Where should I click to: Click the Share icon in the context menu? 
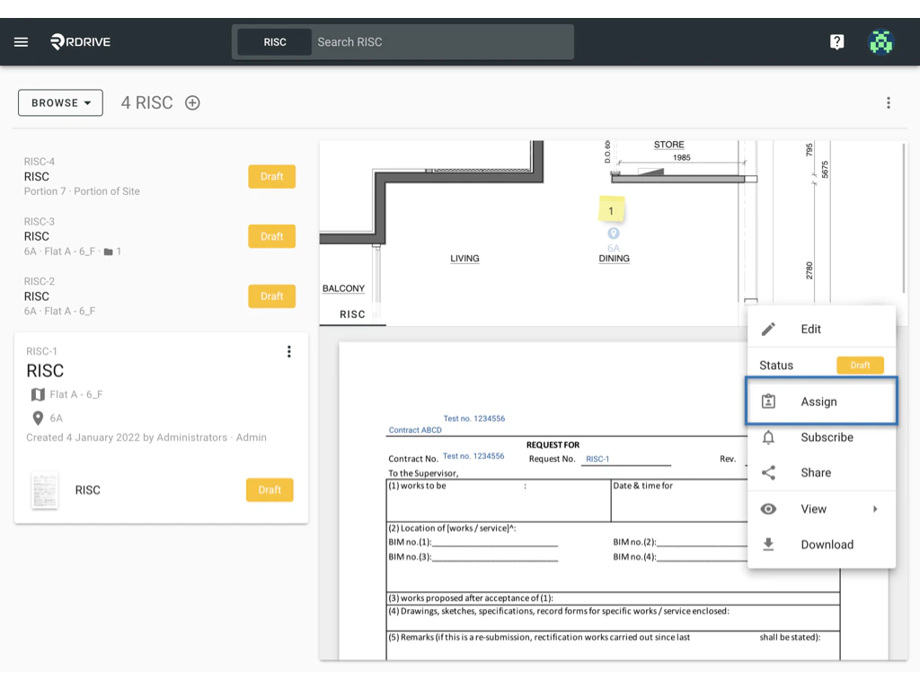coord(769,473)
